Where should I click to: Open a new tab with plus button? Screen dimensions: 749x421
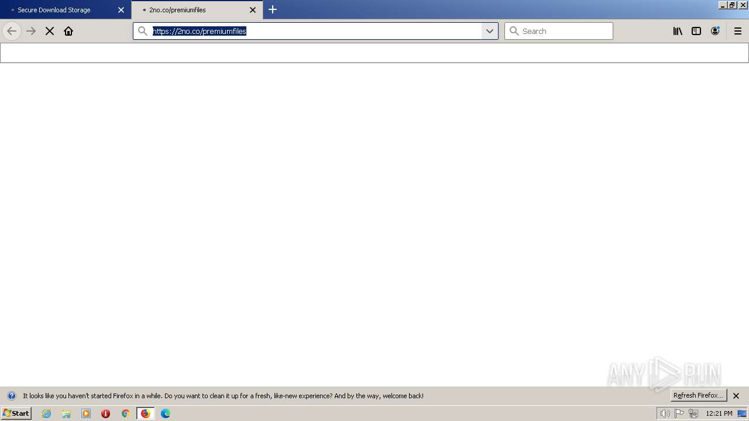(x=273, y=9)
